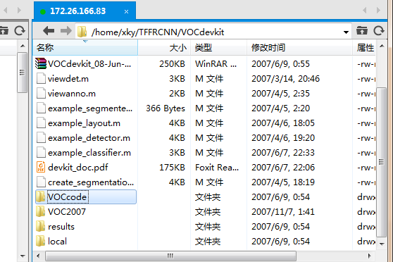Select the file example_classifier.m

89,153
